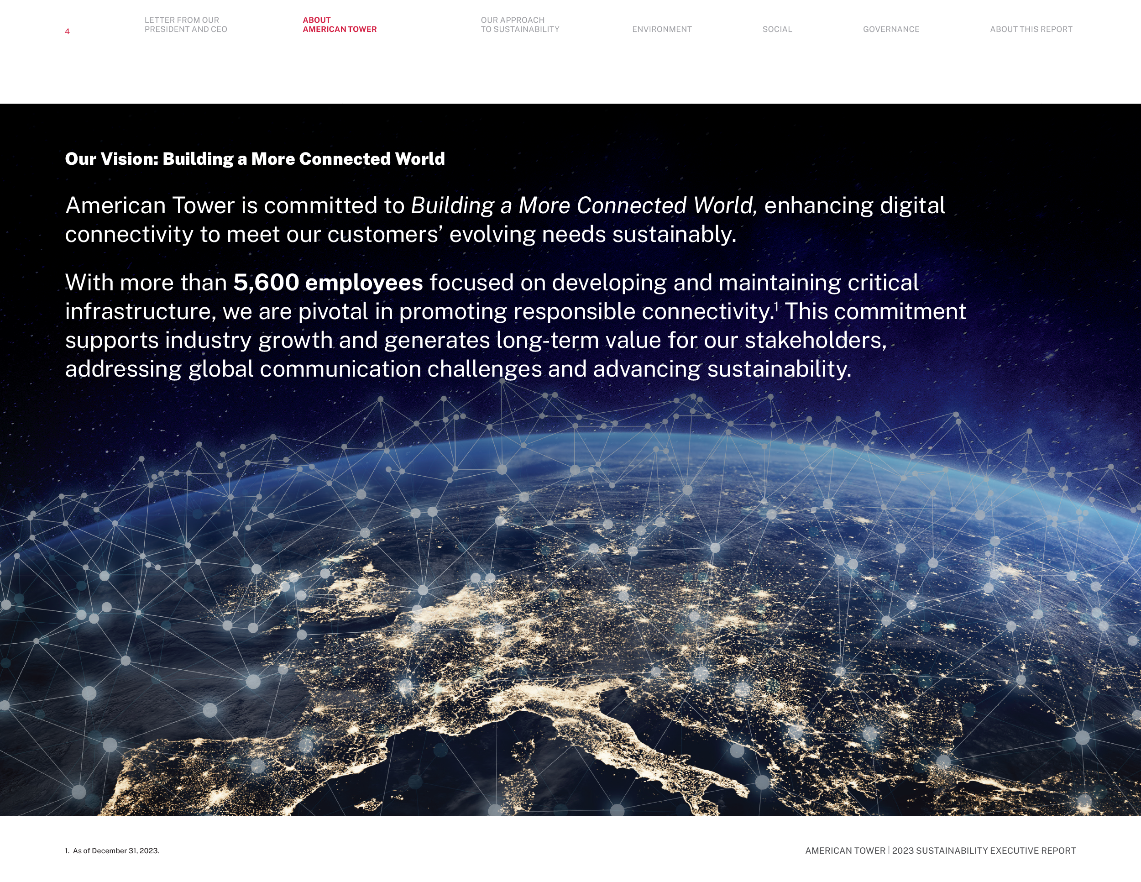
Task: Click the footer '2023 Sustainability Executive Report' text
Action: click(984, 850)
